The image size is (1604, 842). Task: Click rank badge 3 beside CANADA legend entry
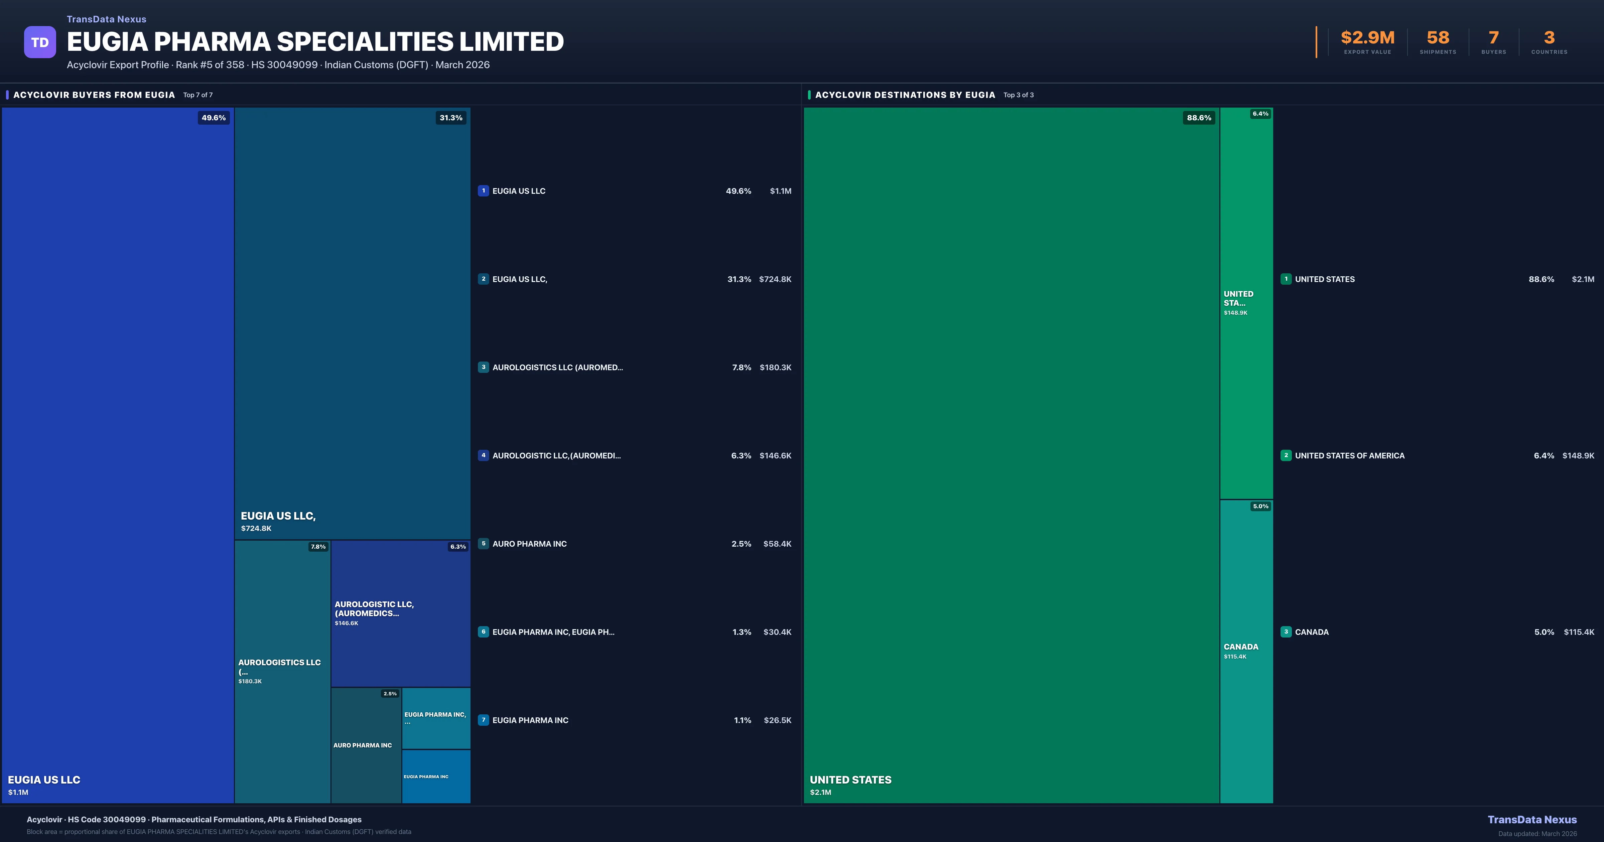point(1286,631)
